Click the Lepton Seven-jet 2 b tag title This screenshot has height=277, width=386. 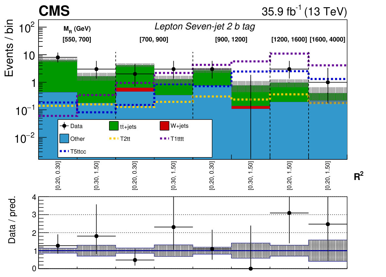click(x=204, y=26)
